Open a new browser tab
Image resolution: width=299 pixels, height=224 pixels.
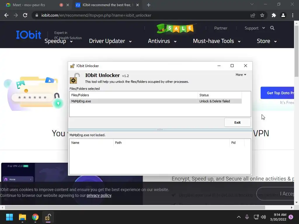click(149, 5)
